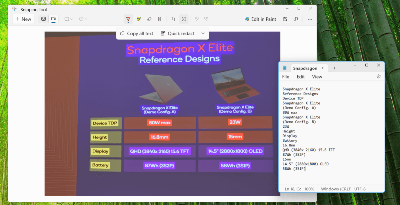This screenshot has width=400, height=205.
Task: Click Copy all text
Action: pyautogui.click(x=137, y=34)
